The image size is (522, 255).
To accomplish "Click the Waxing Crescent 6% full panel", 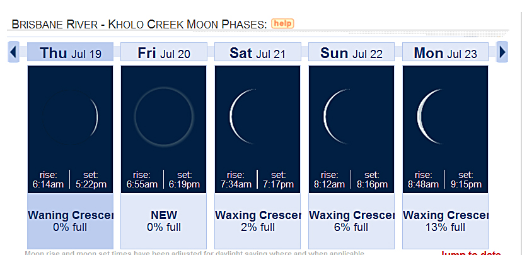I will (x=351, y=221).
